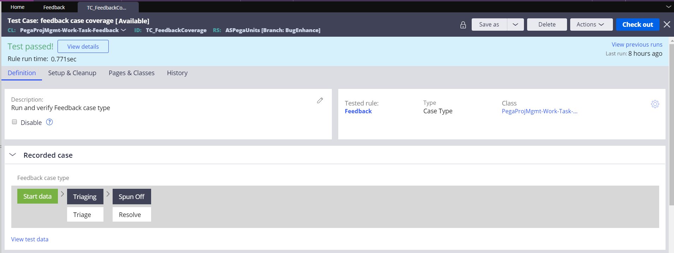674x253 pixels.
Task: Open the Feedback tested rule link
Action: [358, 111]
